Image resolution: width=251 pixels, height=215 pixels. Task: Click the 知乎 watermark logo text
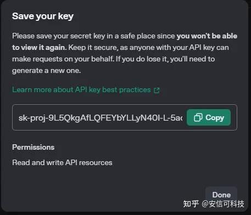pos(191,204)
